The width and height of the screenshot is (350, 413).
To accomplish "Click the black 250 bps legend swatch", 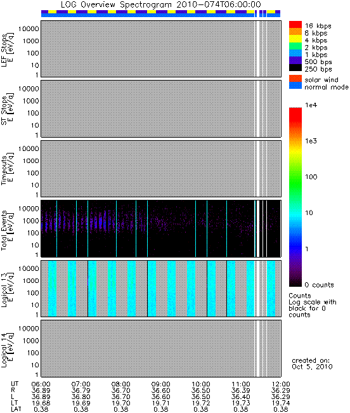I will pos(295,67).
